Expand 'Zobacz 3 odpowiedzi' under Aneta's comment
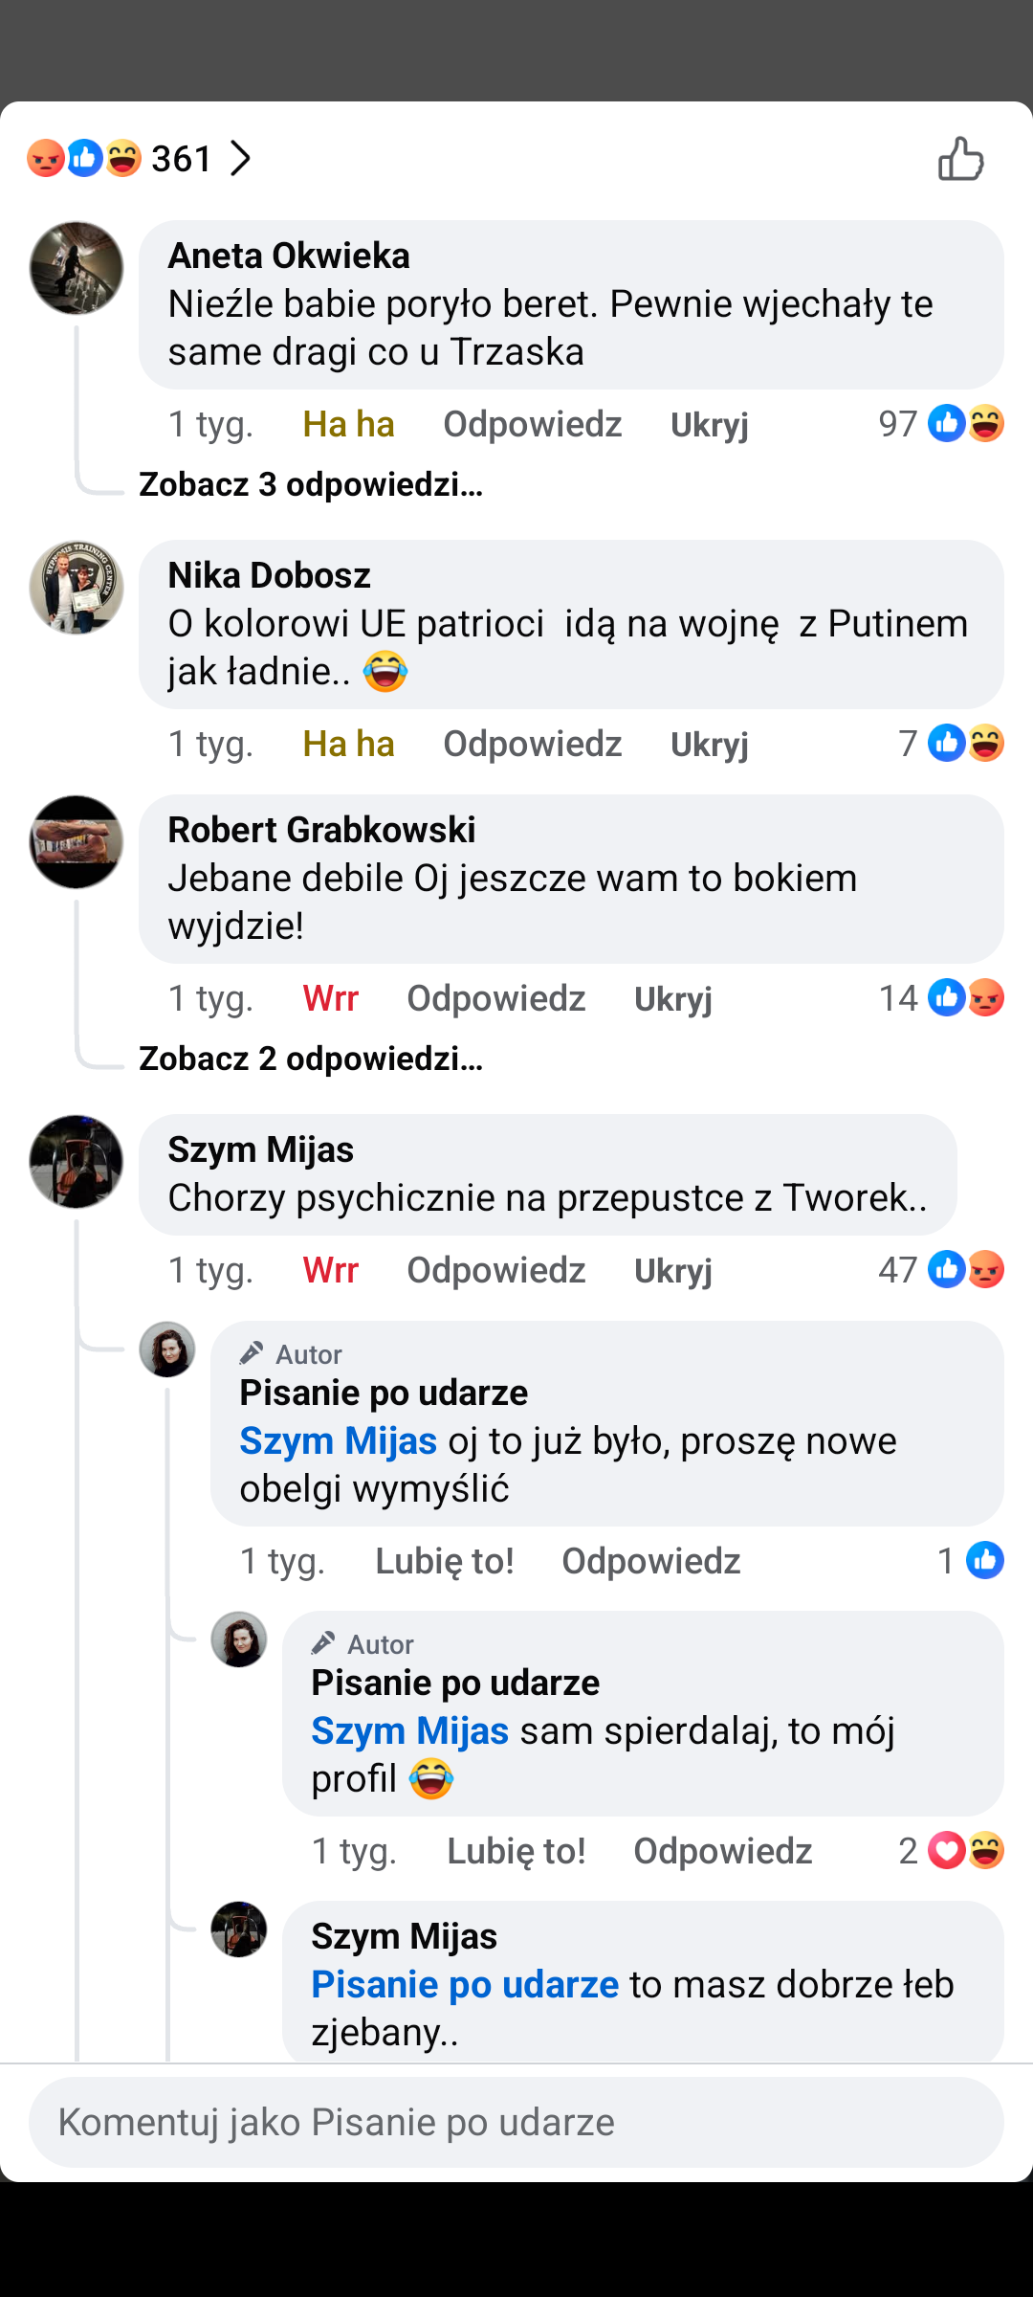The width and height of the screenshot is (1033, 2297). 311,485
